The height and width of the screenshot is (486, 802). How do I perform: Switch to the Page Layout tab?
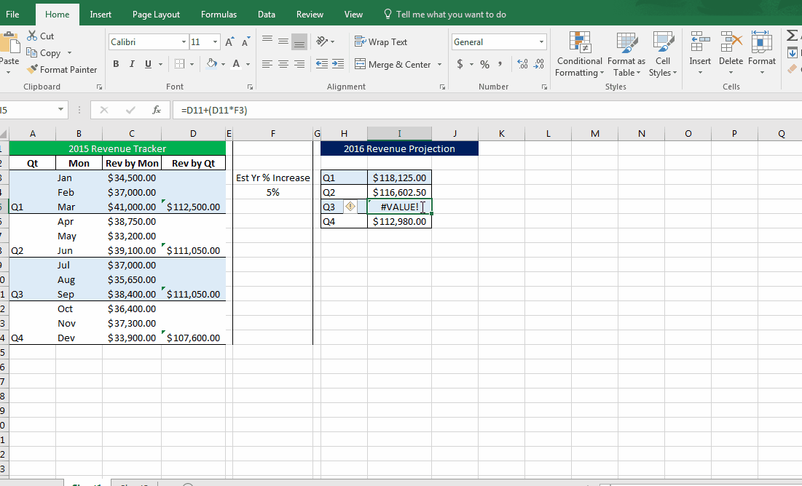(x=156, y=15)
